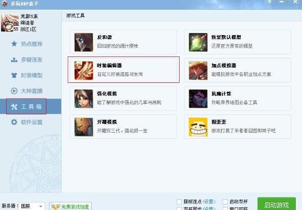Viewport: 302px width, 210px height.
Task: Open the 恢复默认模型 green icon
Action: pos(198,42)
